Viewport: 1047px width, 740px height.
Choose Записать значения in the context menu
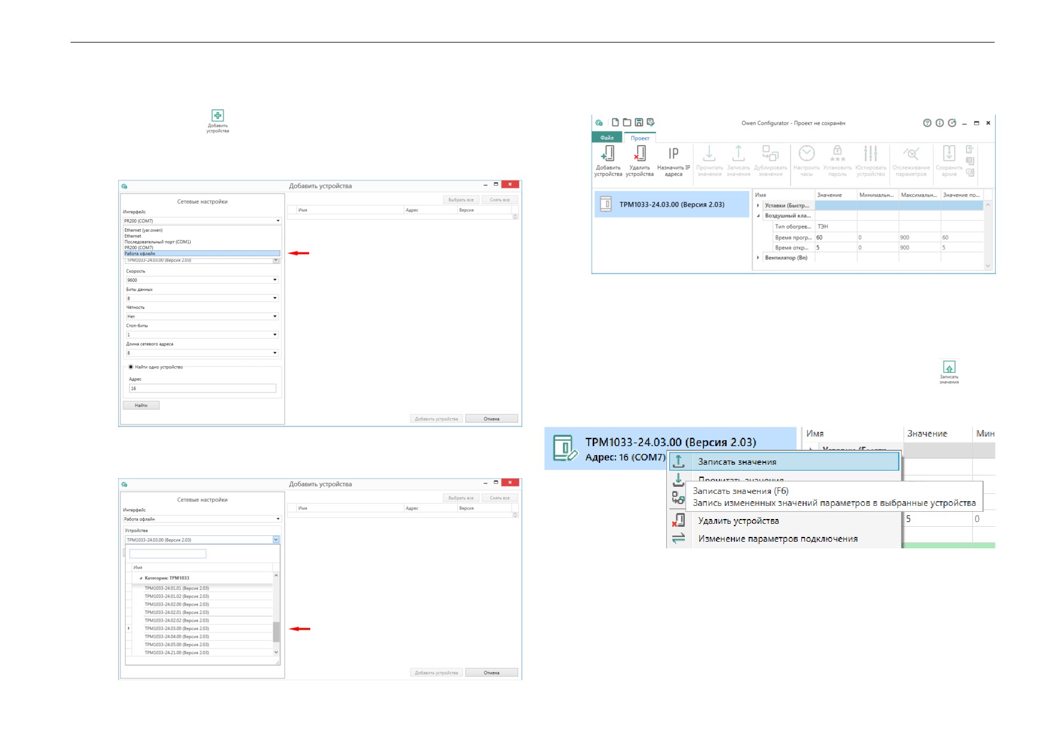pos(784,462)
